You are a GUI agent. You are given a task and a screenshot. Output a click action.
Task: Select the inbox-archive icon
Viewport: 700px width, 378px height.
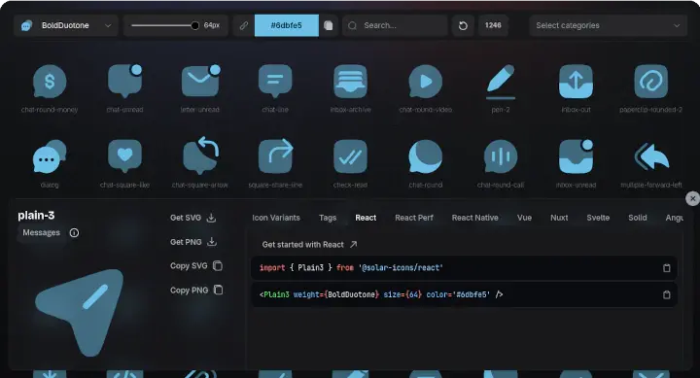pos(350,82)
